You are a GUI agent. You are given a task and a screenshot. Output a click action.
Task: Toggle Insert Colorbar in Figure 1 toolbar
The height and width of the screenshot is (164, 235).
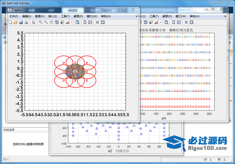pos(85,22)
